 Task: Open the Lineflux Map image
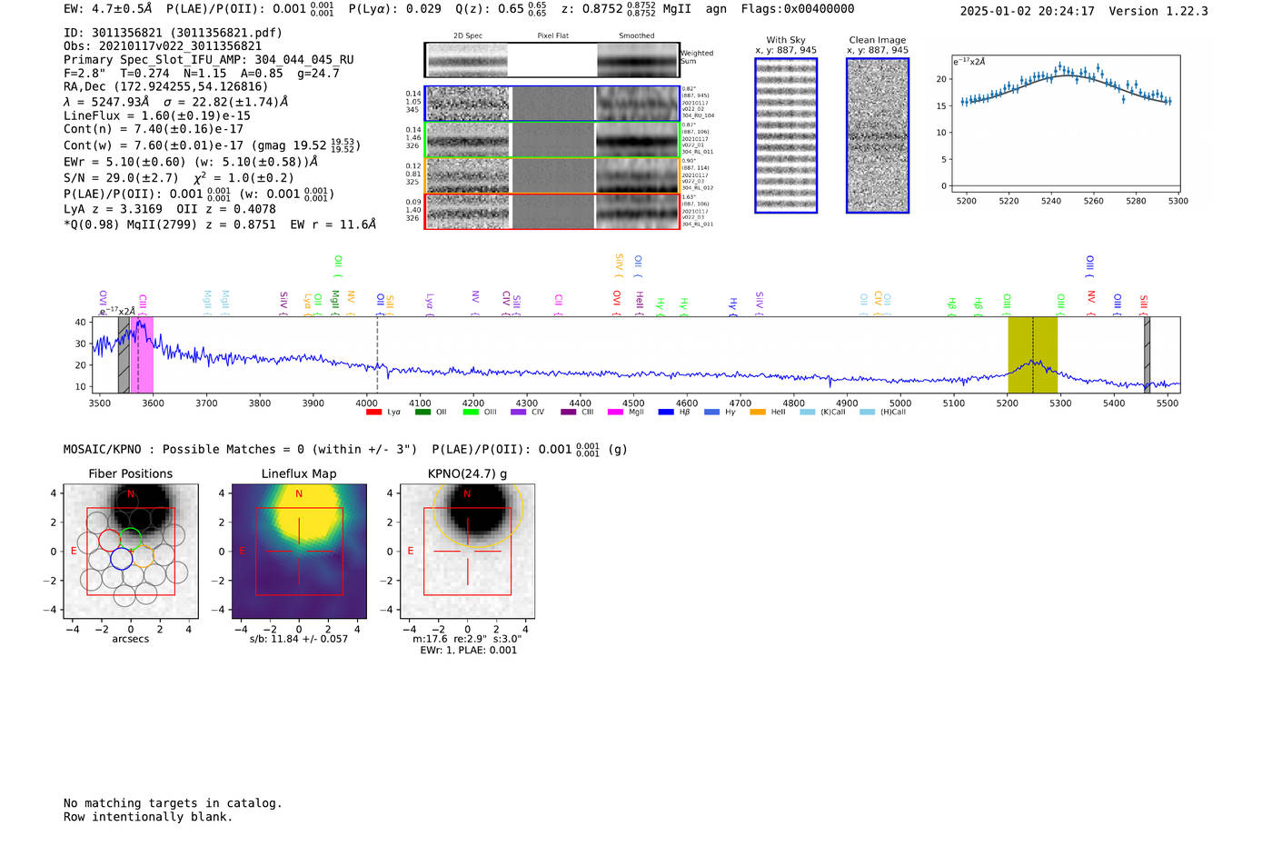(x=299, y=551)
